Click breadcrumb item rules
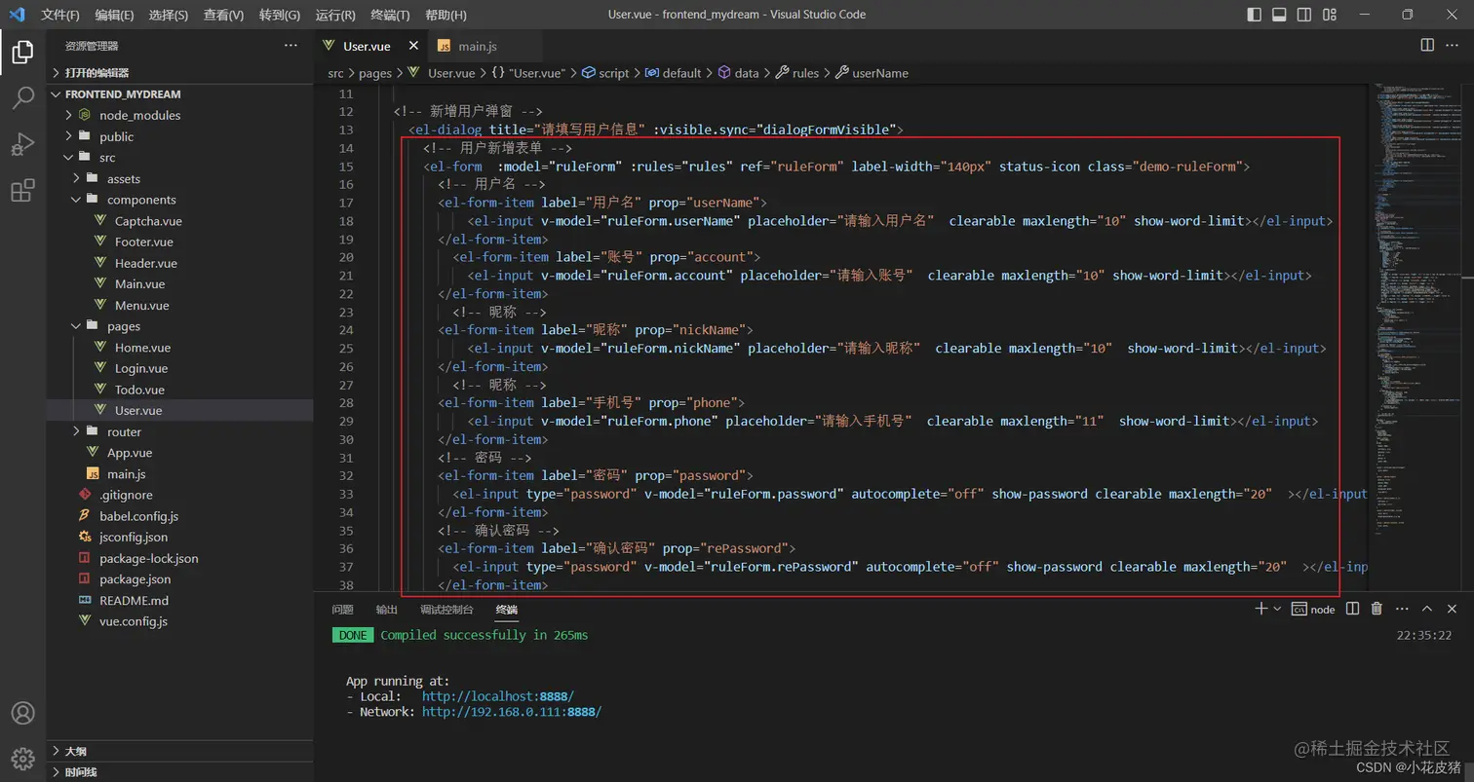 click(797, 73)
